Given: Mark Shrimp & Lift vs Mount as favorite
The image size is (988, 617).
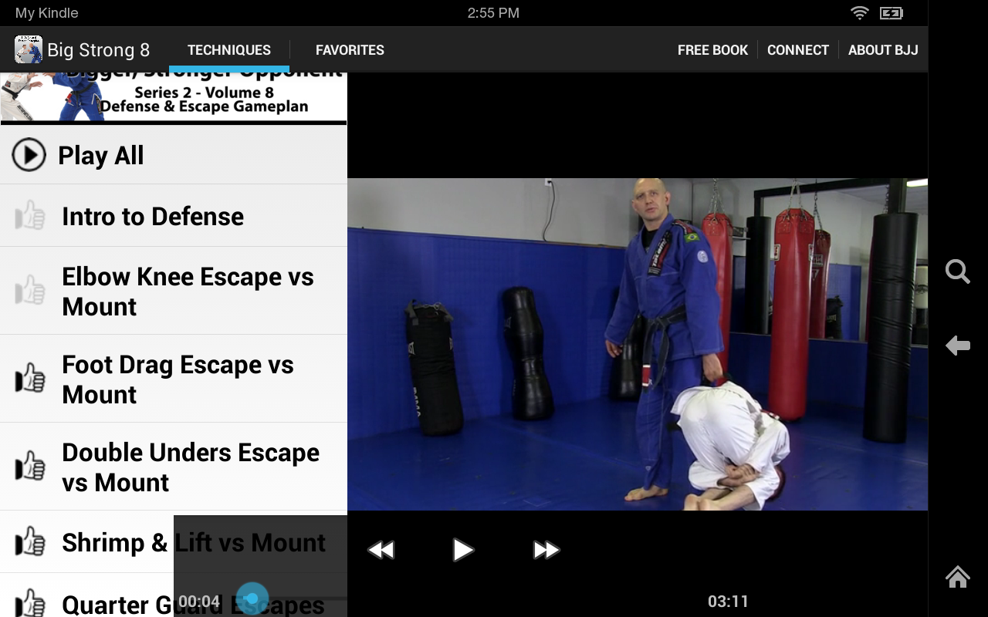Looking at the screenshot, I should click(29, 542).
